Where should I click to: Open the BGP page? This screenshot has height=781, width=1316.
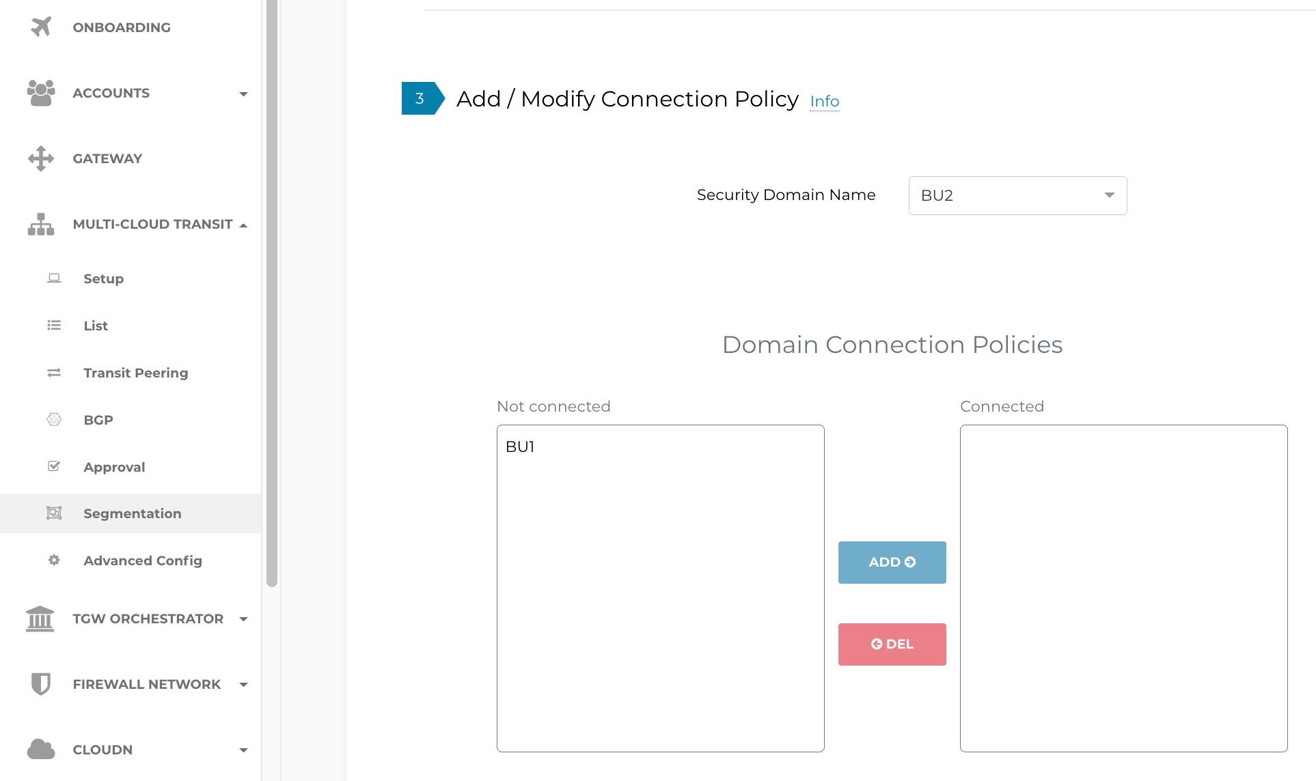98,420
